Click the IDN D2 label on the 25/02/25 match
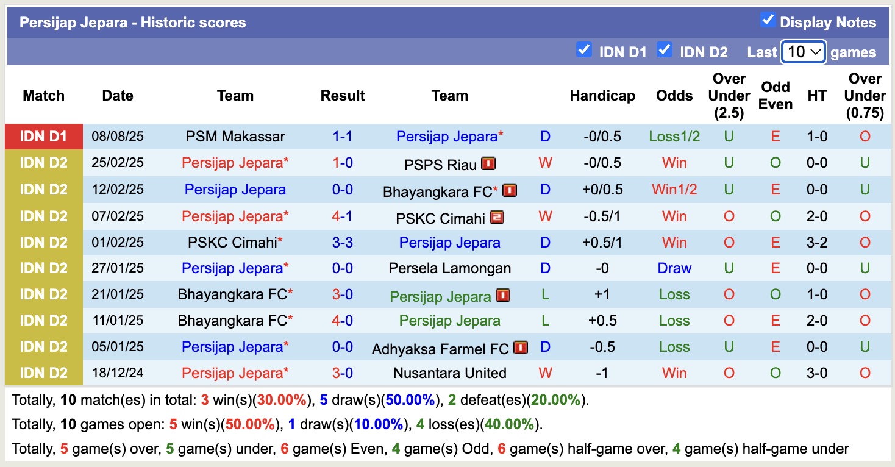895x467 pixels. coord(43,163)
